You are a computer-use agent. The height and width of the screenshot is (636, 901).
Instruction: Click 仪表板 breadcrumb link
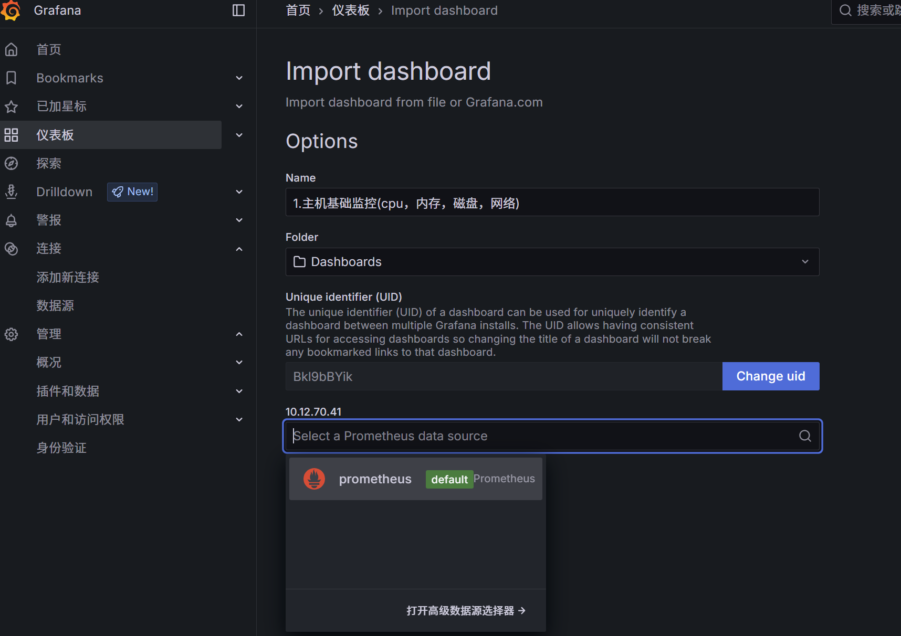[351, 10]
